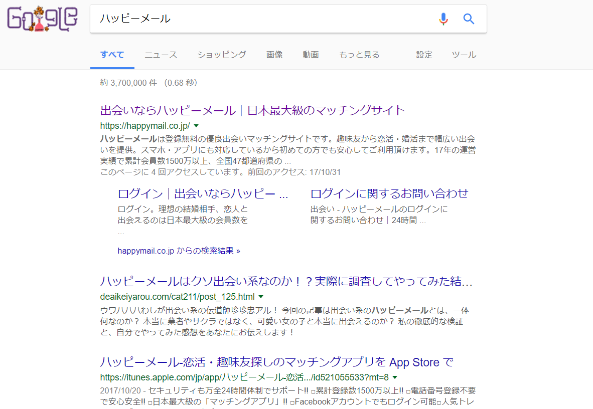Start voice search with microphone icon

(x=443, y=19)
